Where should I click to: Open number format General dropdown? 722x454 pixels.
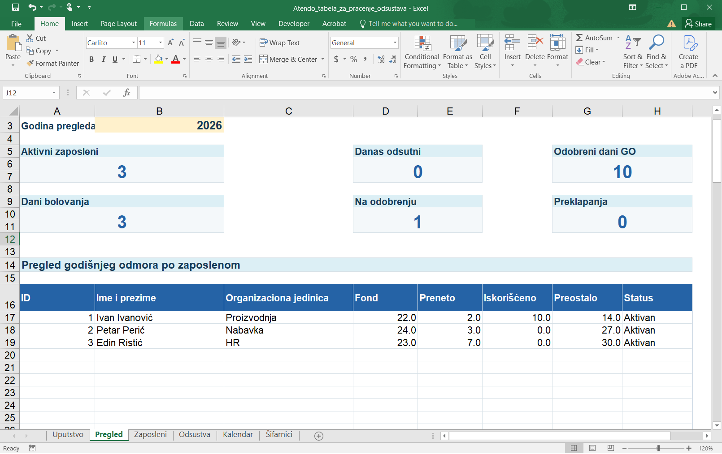395,43
